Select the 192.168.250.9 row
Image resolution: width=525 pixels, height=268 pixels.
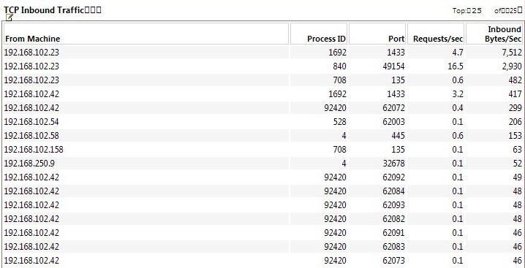click(x=262, y=164)
